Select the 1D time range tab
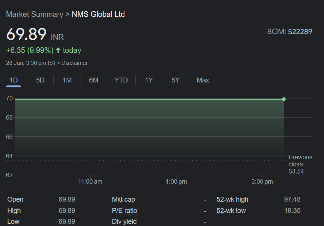The image size is (324, 226). click(14, 80)
